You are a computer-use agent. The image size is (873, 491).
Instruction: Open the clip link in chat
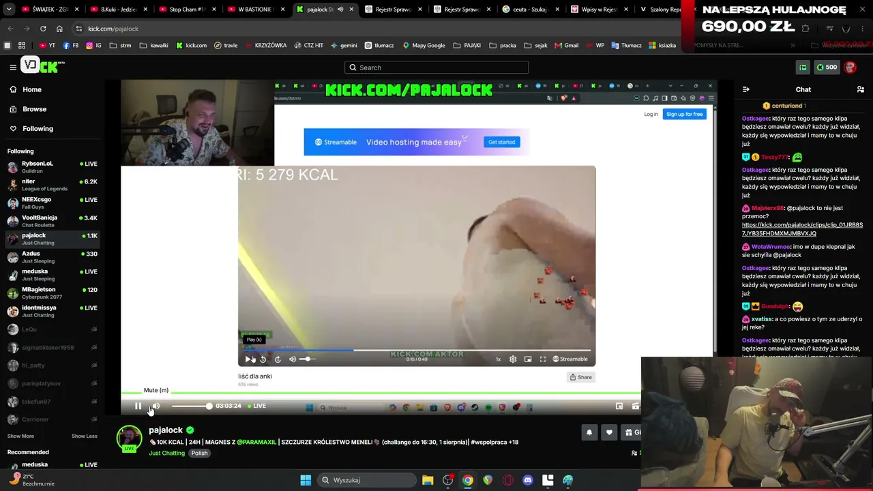[802, 229]
